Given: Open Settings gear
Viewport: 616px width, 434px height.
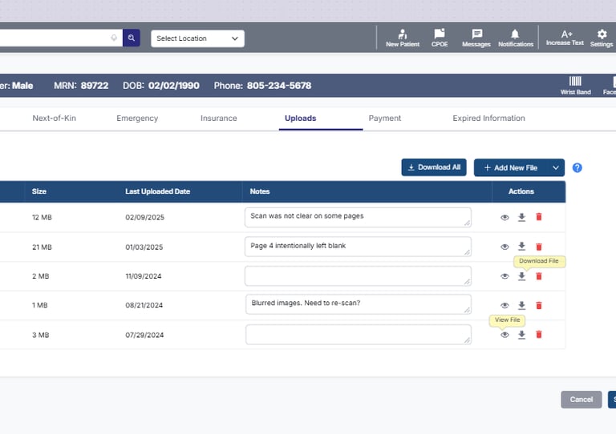Looking at the screenshot, I should point(602,38).
